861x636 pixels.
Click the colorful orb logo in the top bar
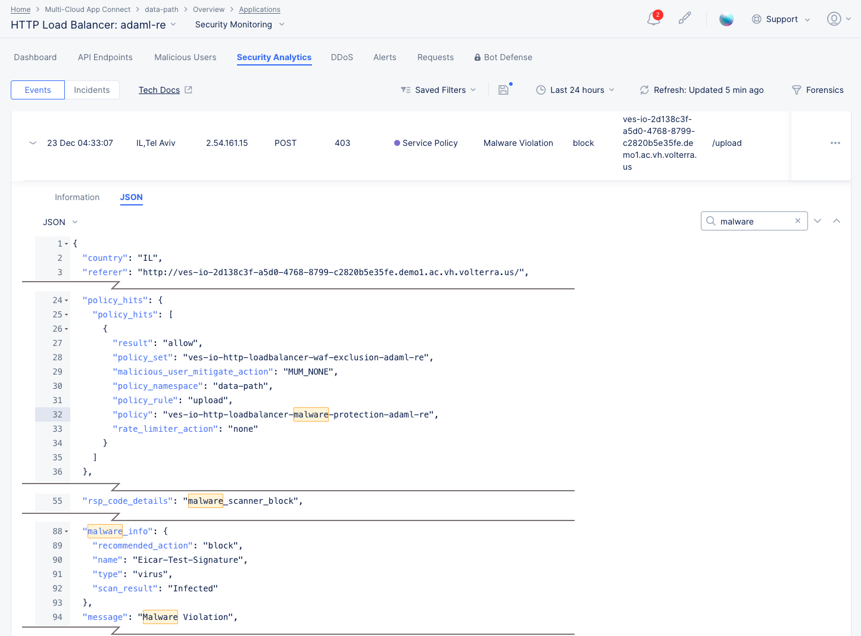coord(726,18)
